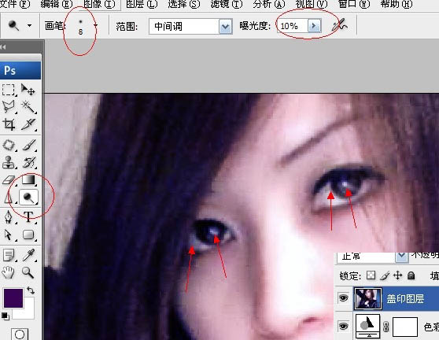The height and width of the screenshot is (340, 439).
Task: Open the 分析(A) menu
Action: coord(269,4)
